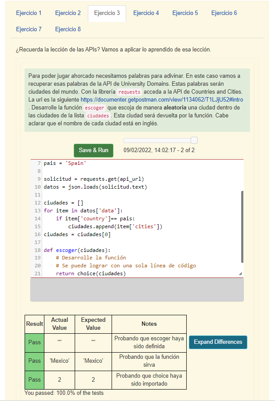
Task: Click the 'Actual Value' column header
Action: coord(60,324)
